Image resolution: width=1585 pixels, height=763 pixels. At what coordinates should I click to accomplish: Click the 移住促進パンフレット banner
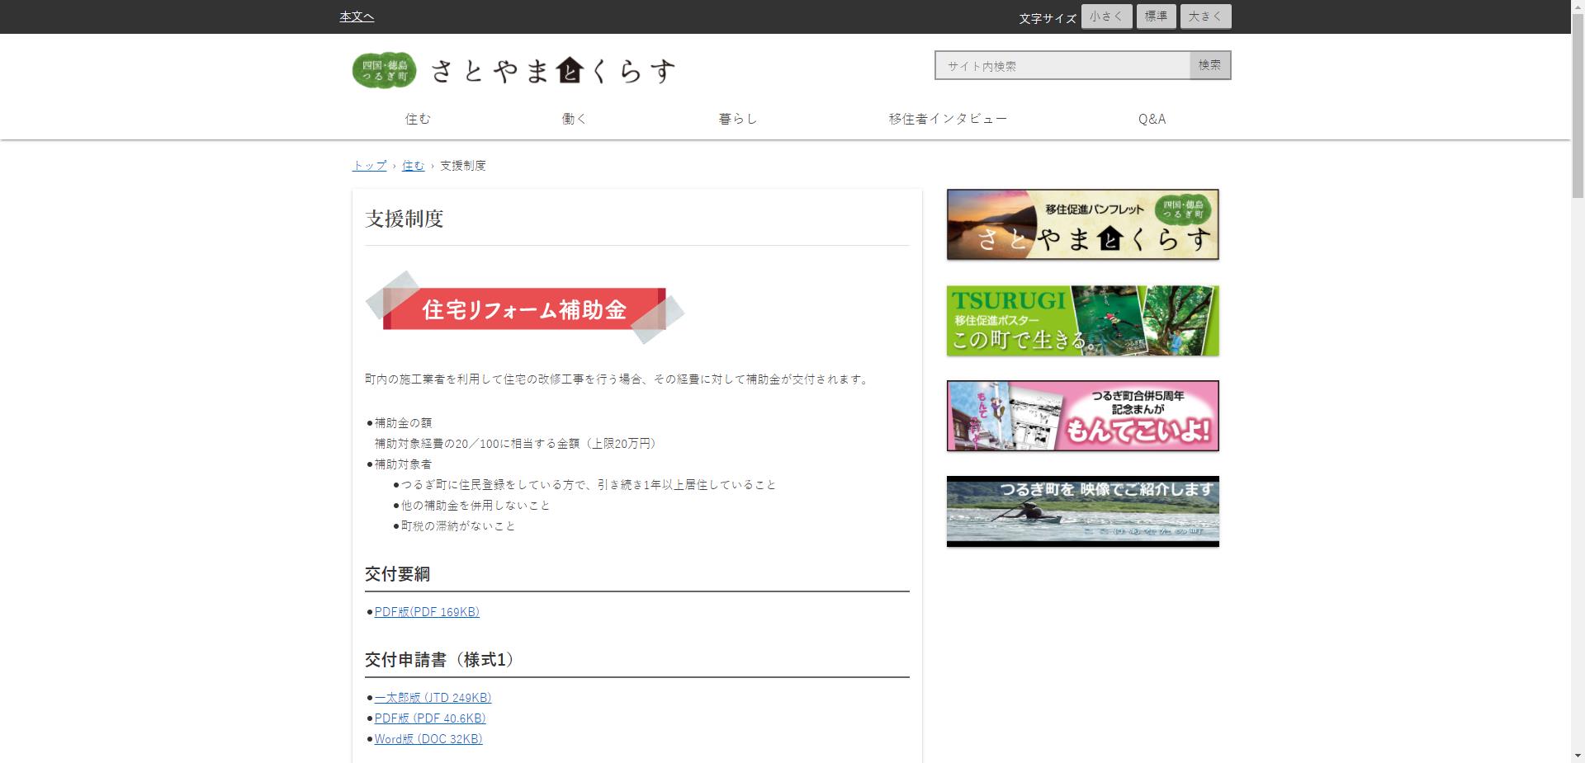click(x=1082, y=224)
